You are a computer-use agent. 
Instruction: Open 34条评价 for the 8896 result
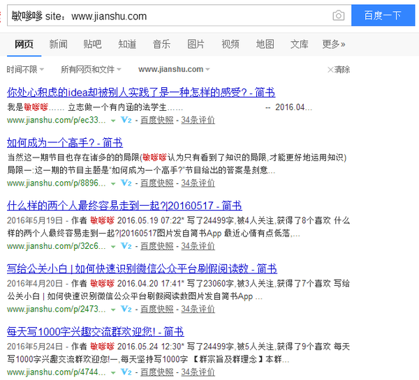pos(198,183)
